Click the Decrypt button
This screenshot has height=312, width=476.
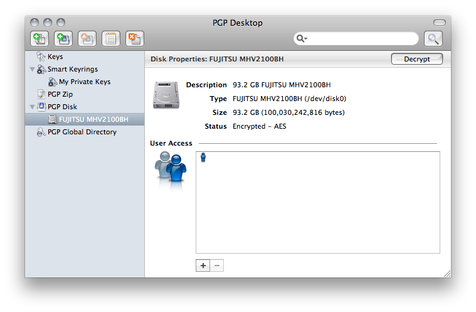(x=417, y=59)
